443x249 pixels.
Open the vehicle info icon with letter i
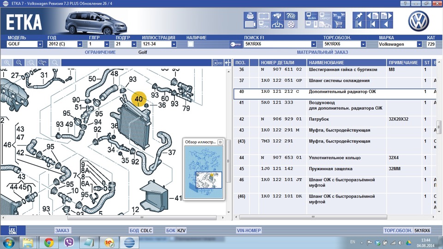[x=277, y=24]
